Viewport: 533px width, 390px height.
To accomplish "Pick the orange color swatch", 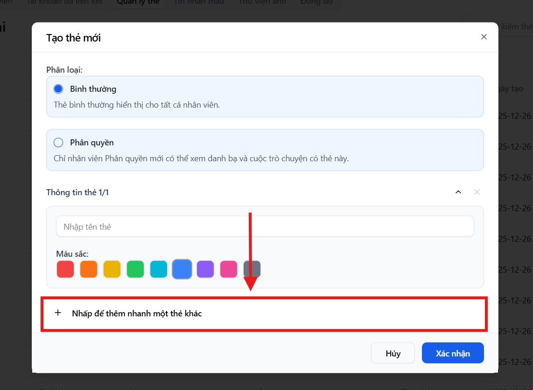I will tap(89, 269).
